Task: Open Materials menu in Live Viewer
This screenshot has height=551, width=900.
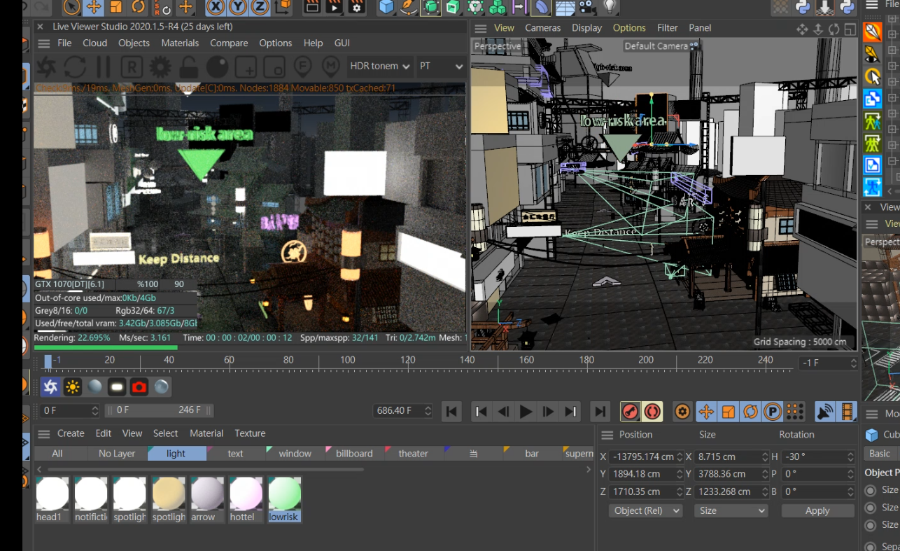Action: pos(180,43)
